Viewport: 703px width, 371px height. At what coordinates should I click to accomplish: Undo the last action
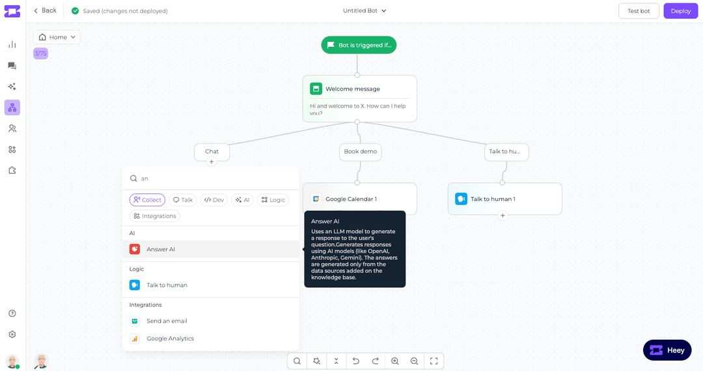(356, 361)
